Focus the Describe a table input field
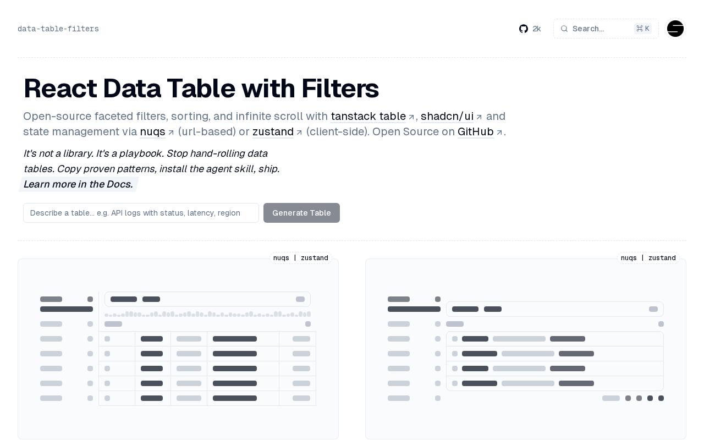Viewport: 704px width, 440px height. pos(141,213)
